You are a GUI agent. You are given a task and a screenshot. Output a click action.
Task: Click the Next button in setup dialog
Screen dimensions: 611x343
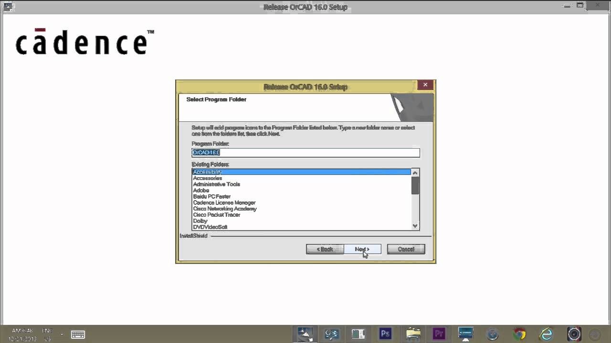click(362, 249)
